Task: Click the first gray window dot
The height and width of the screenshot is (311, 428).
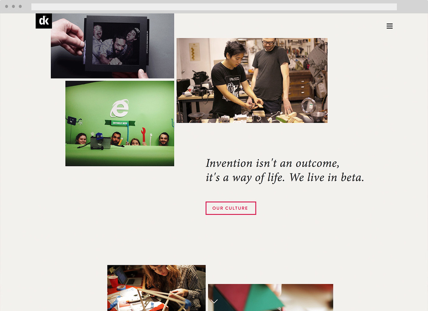Action: point(6,6)
